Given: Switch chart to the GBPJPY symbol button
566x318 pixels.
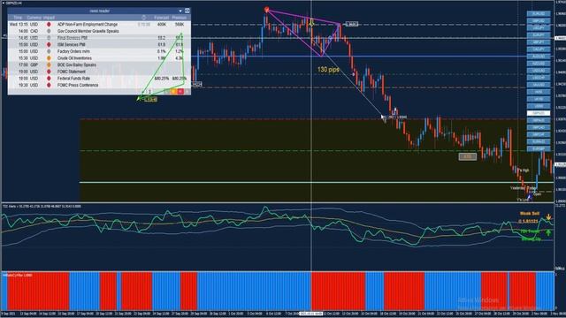Looking at the screenshot, I should point(539,42).
